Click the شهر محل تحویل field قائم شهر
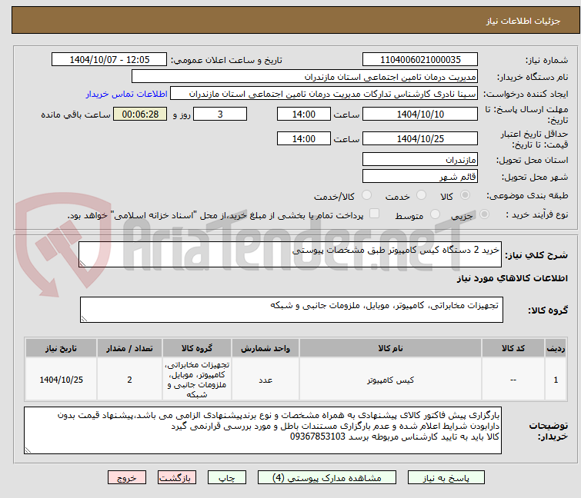 420,177
